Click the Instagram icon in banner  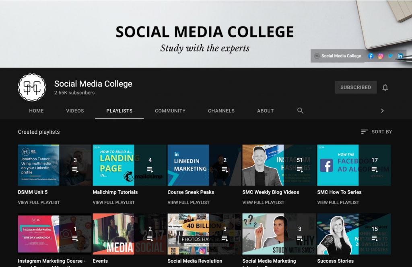click(381, 56)
